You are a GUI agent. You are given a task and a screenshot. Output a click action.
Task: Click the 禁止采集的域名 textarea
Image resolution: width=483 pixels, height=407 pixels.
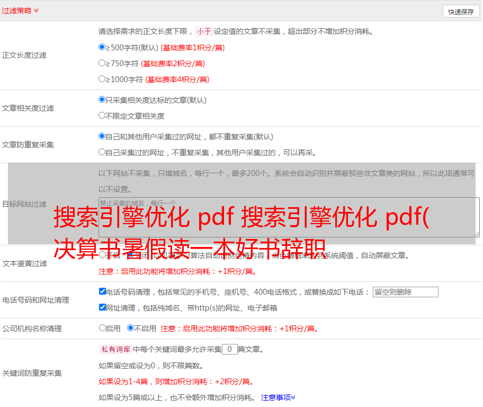[289, 217]
